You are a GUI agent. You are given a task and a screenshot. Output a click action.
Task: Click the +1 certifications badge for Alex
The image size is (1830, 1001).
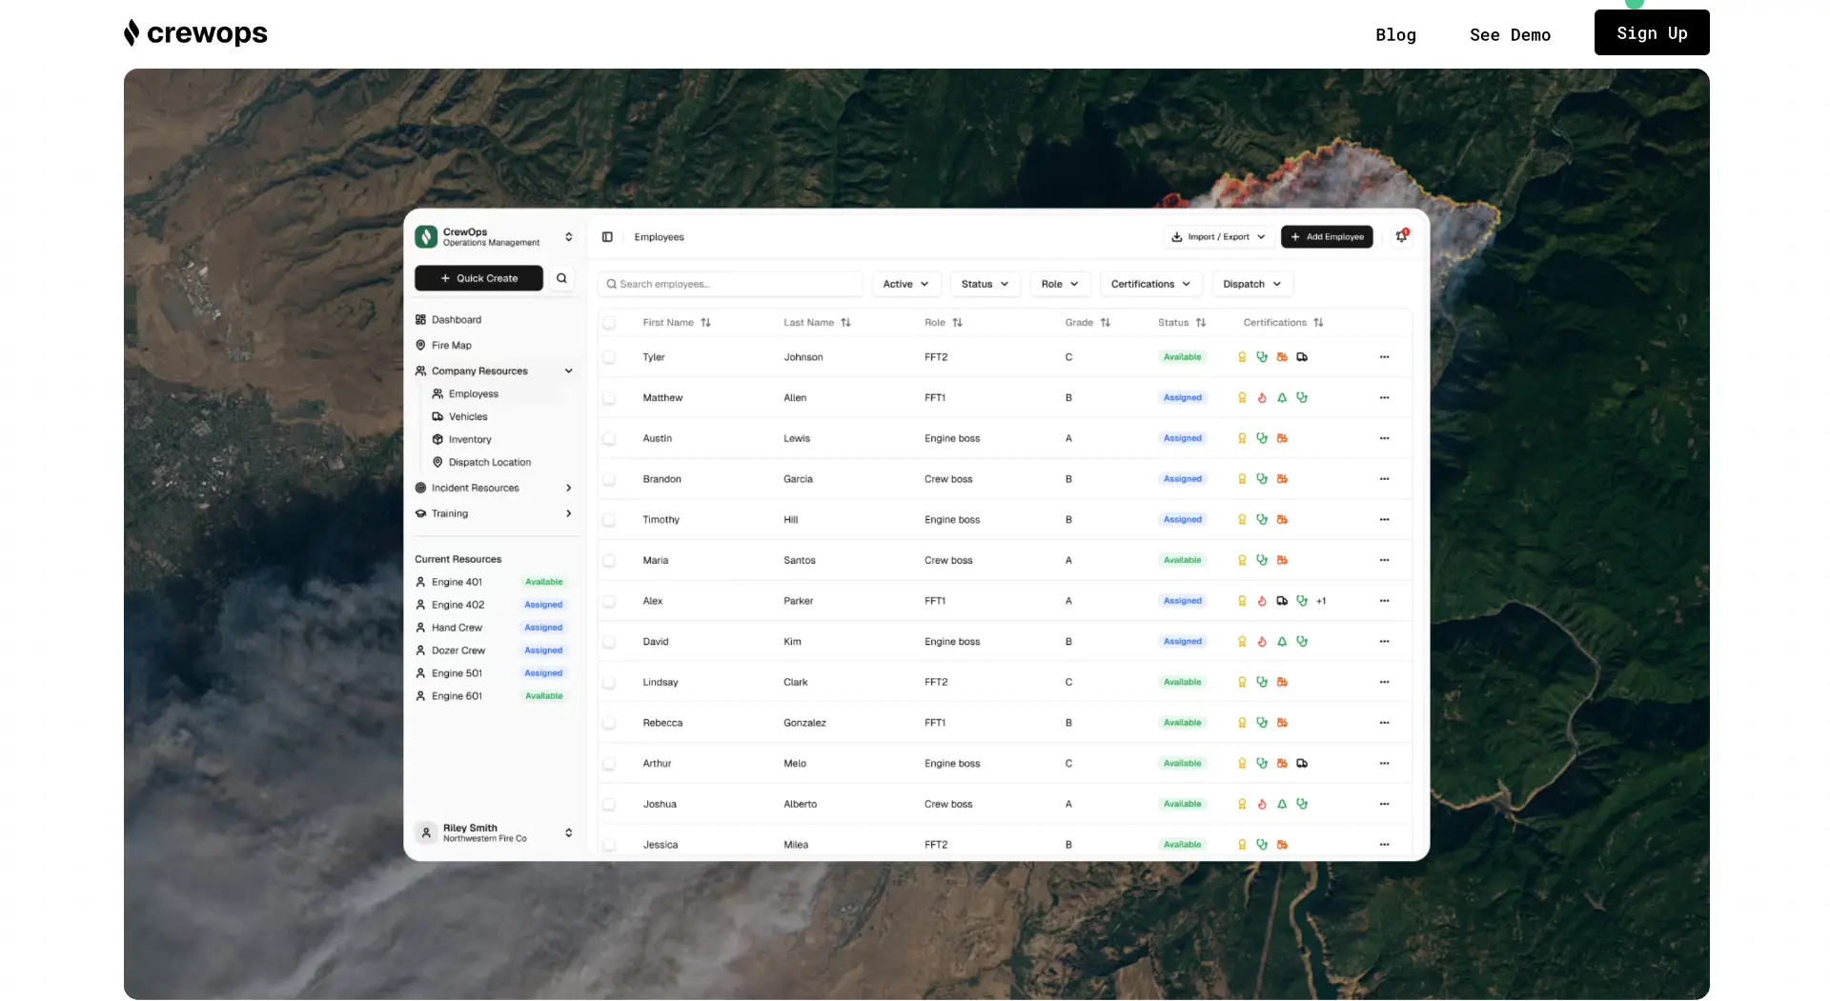tap(1321, 601)
